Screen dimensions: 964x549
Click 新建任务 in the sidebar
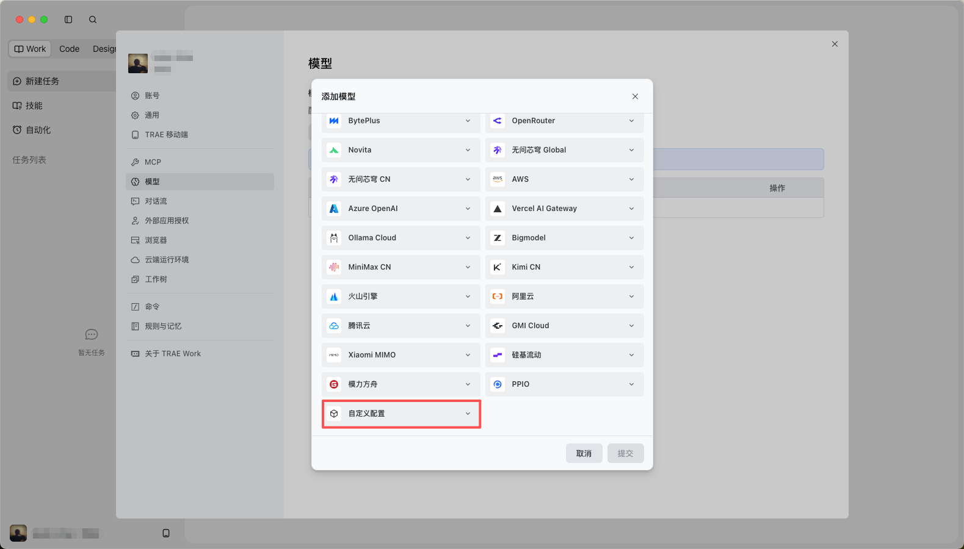62,81
